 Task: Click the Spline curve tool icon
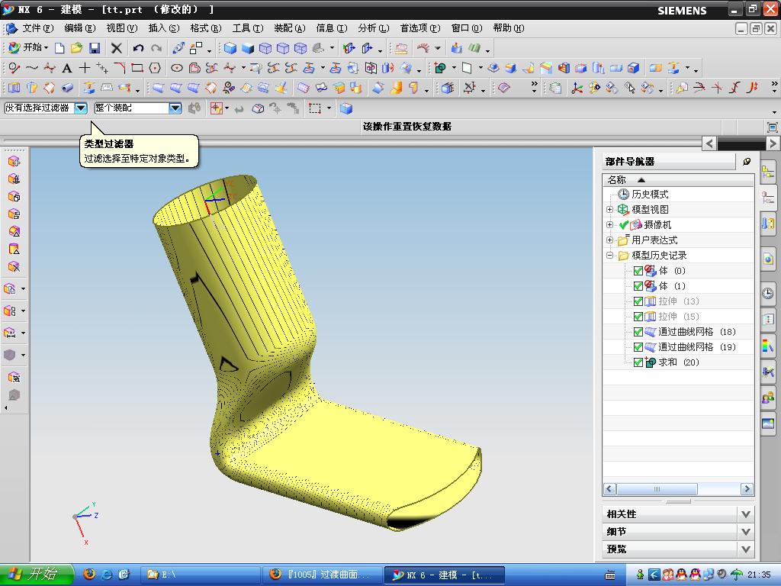tap(31, 68)
